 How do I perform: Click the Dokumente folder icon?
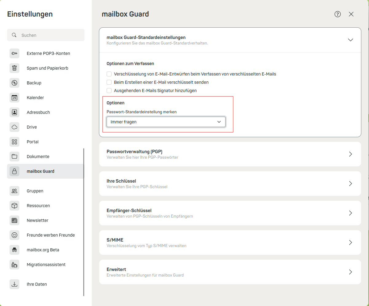pos(14,157)
